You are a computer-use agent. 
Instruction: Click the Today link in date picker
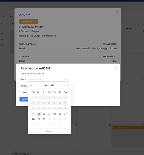click(x=49, y=131)
